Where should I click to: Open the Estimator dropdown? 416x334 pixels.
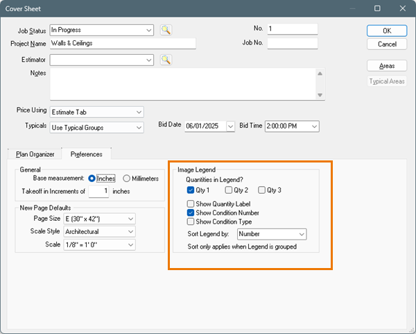click(x=102, y=60)
